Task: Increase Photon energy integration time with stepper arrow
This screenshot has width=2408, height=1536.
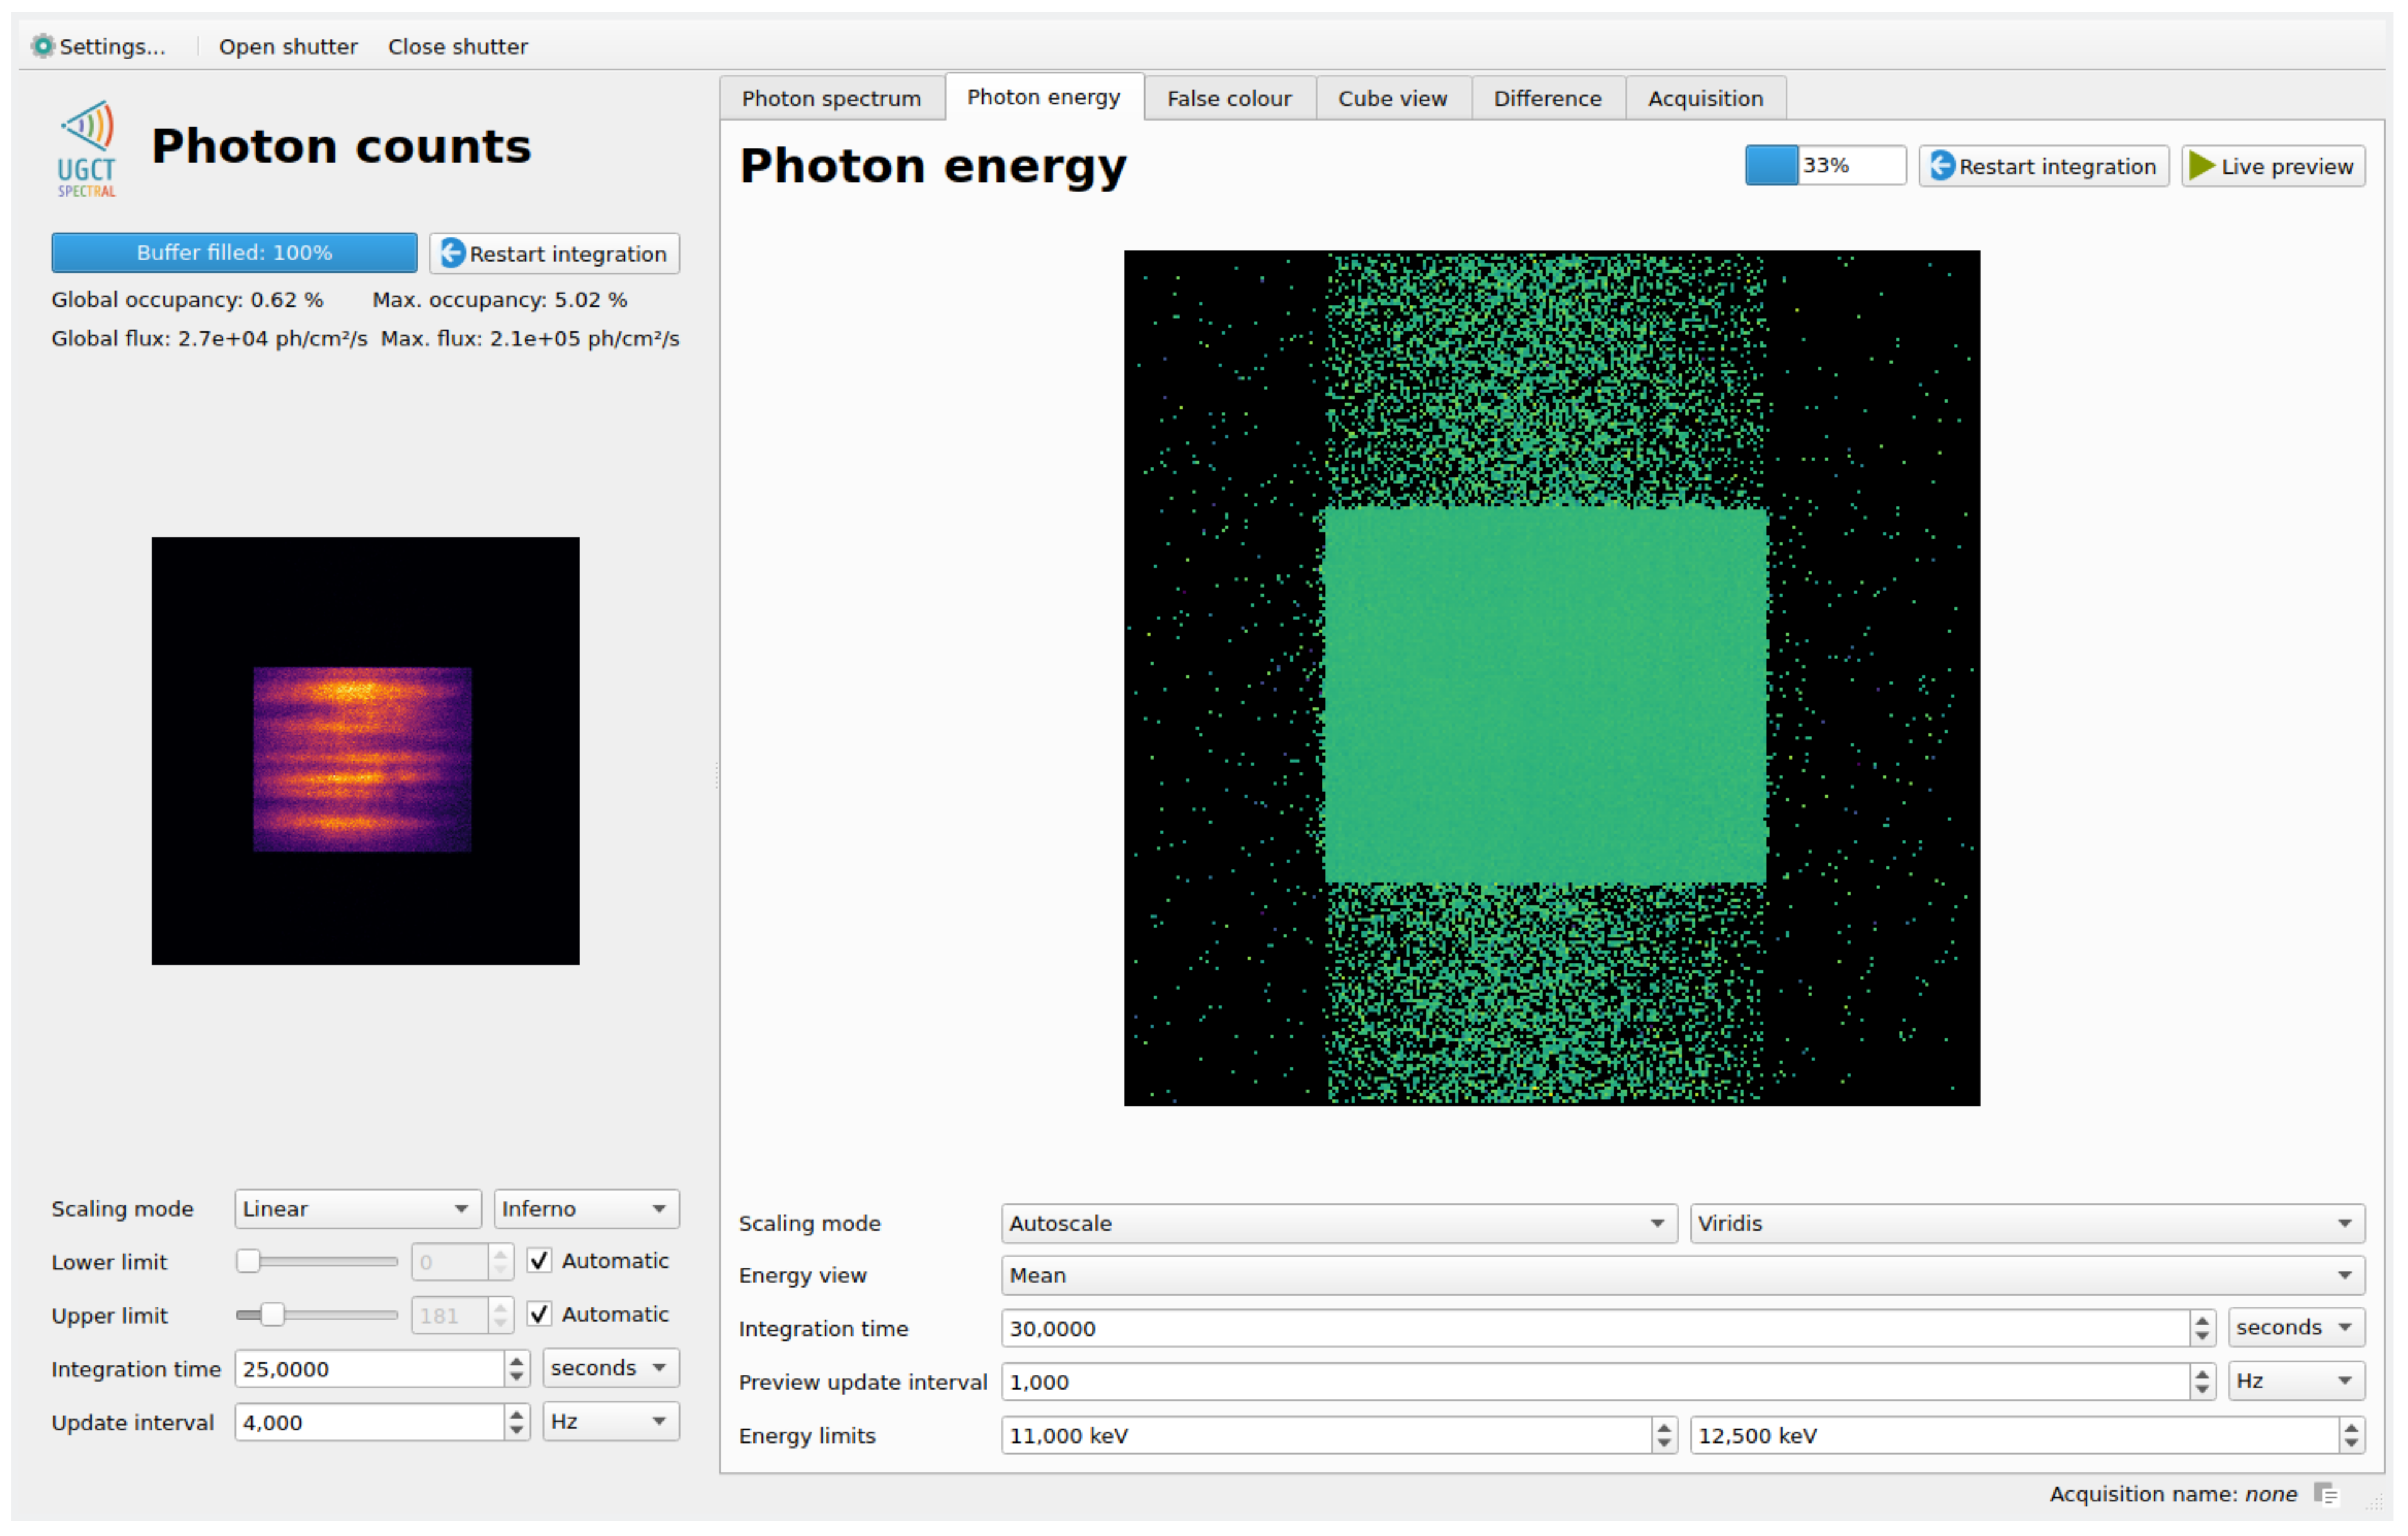Action: pyautogui.click(x=2202, y=1320)
